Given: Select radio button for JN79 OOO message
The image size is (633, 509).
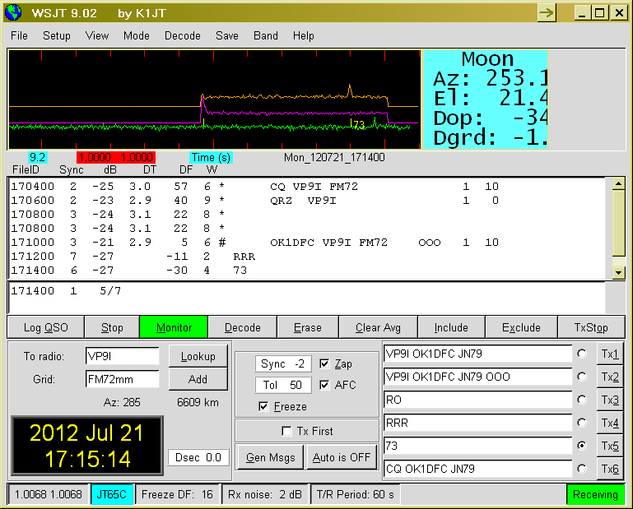Looking at the screenshot, I should (582, 377).
